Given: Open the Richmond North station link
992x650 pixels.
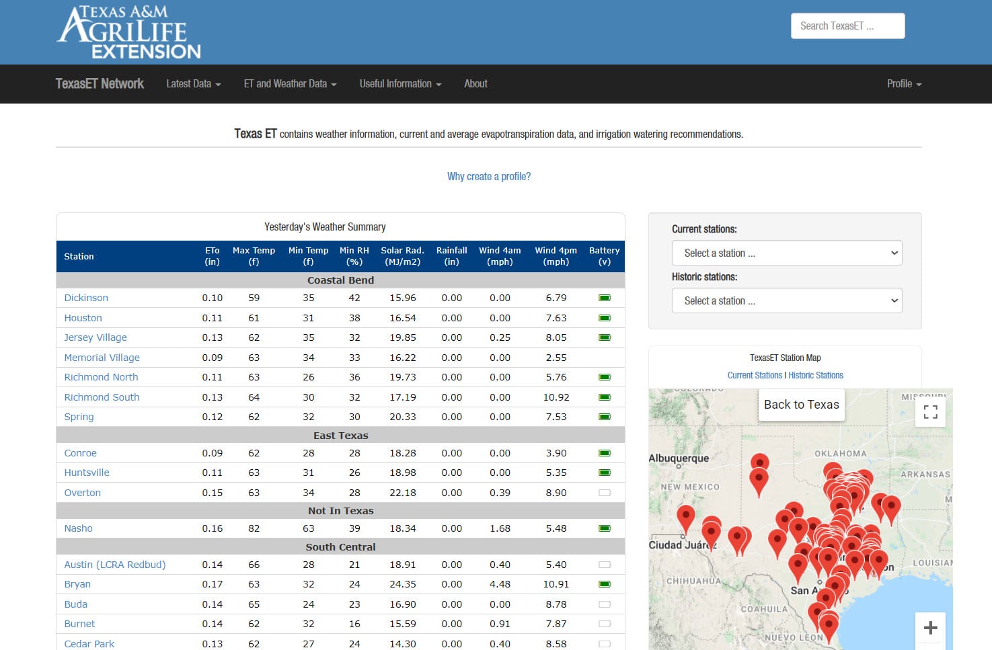Looking at the screenshot, I should pyautogui.click(x=101, y=377).
